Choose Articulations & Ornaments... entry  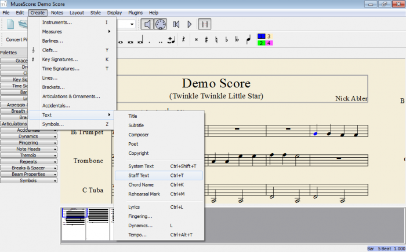click(72, 97)
